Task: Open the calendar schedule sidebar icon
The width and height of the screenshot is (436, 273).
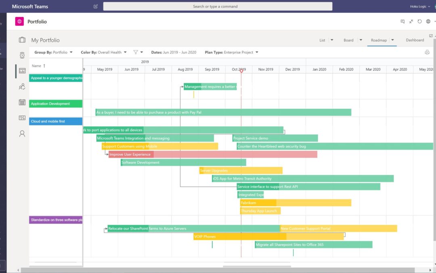Action: [22, 102]
